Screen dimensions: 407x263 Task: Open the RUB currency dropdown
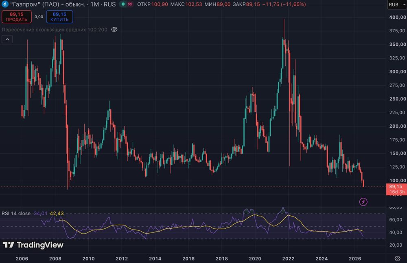pyautogui.click(x=397, y=4)
